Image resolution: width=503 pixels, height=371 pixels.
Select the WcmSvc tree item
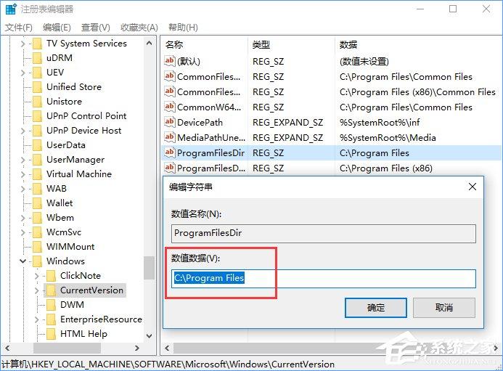point(64,232)
